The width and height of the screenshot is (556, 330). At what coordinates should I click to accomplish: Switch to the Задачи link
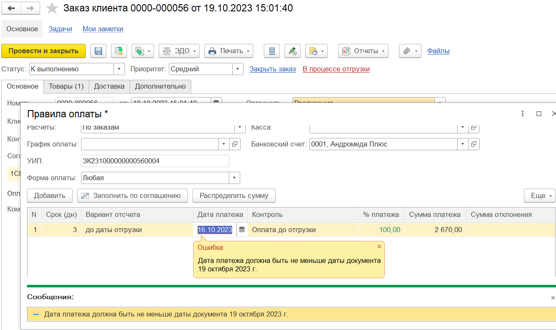coord(60,29)
